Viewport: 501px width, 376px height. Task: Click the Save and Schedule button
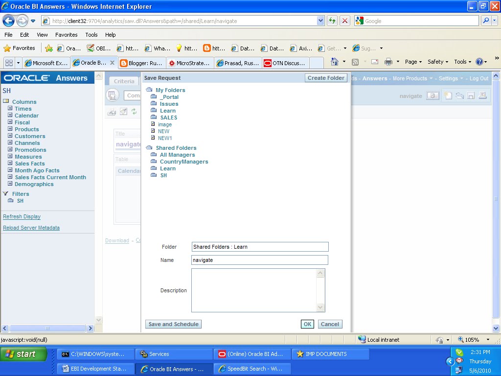[174, 324]
